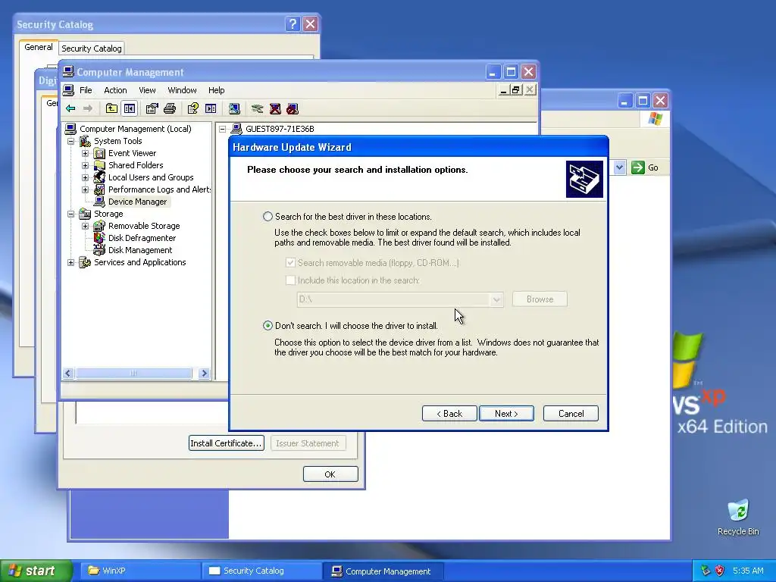This screenshot has height=582, width=776.
Task: Click the console tree scroll-right arrow
Action: [204, 373]
